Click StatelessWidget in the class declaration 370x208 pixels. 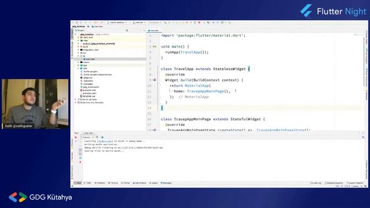tap(230, 69)
